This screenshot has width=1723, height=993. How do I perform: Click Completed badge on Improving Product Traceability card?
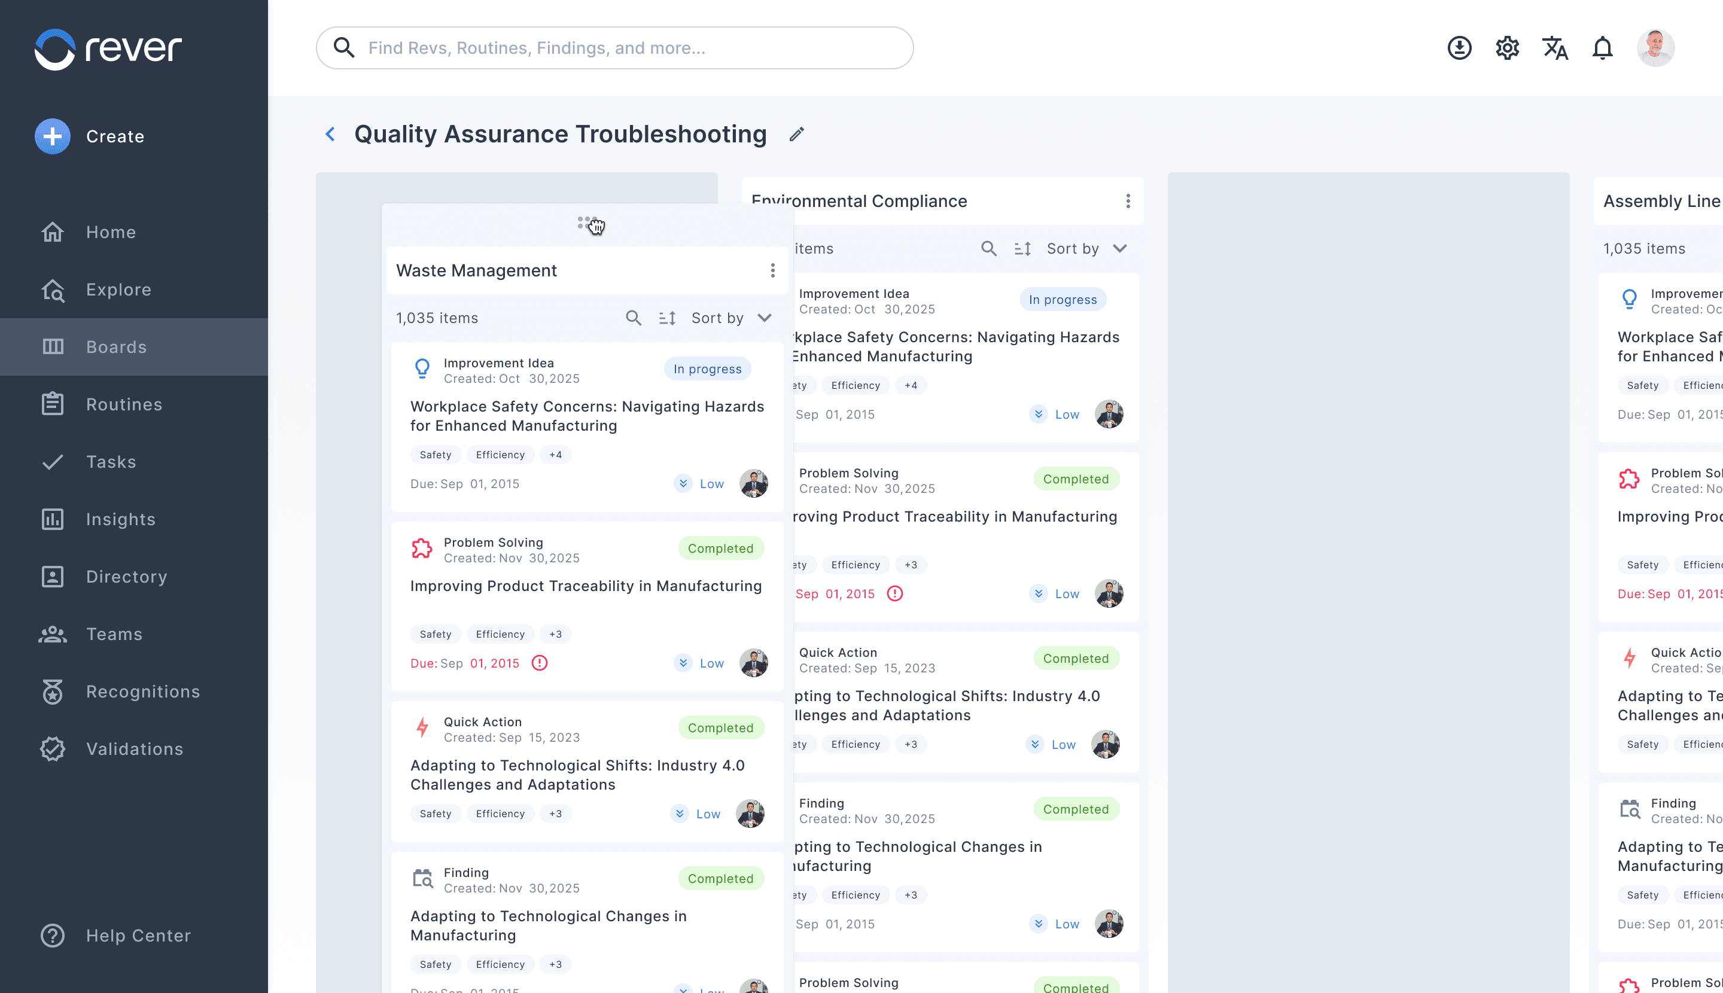[x=720, y=549]
